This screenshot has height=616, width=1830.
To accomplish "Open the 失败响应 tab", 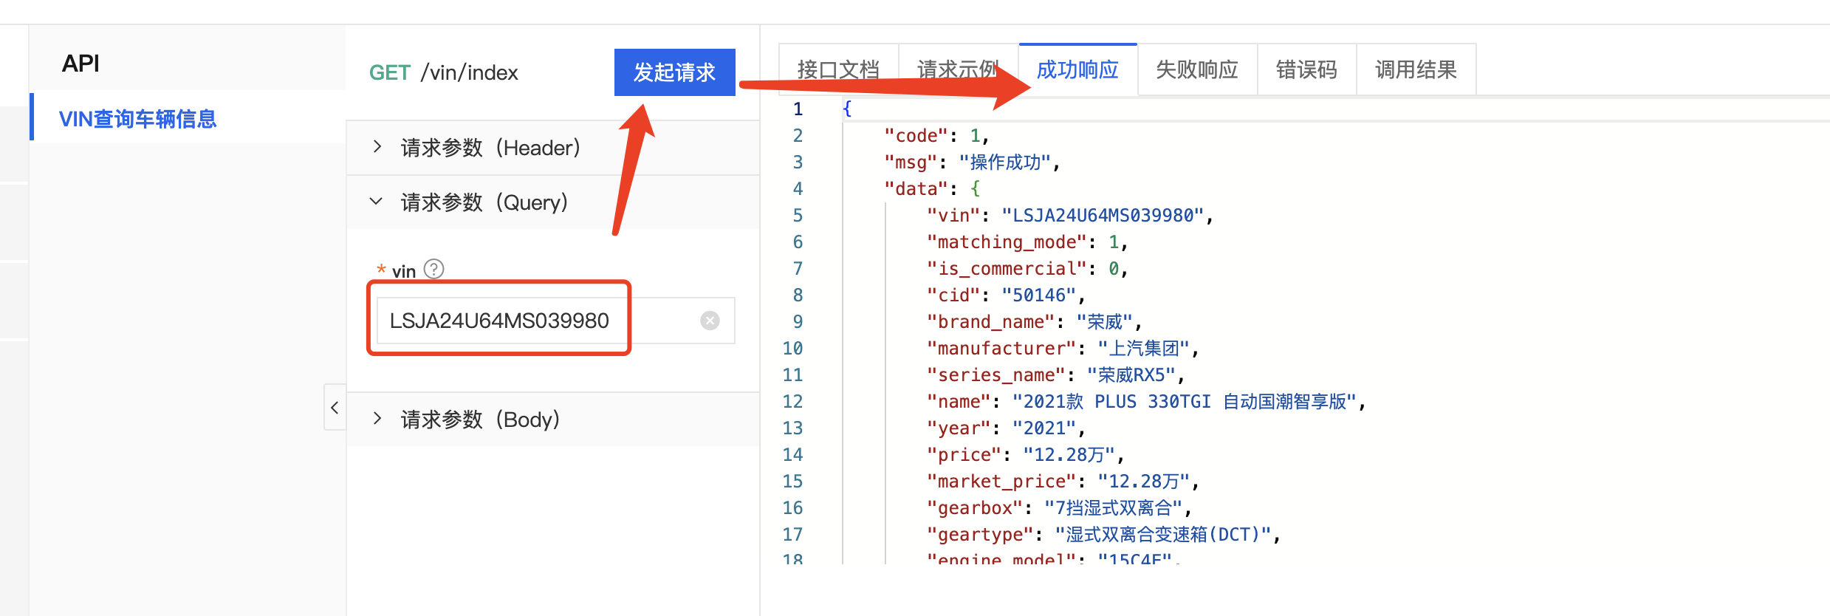I will [x=1197, y=70].
